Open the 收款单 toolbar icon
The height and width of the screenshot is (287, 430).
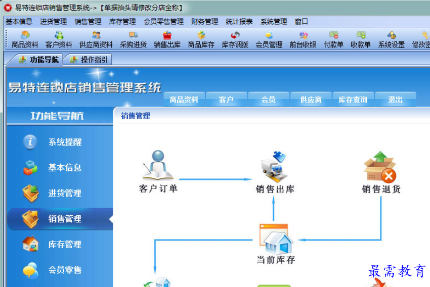tap(361, 39)
